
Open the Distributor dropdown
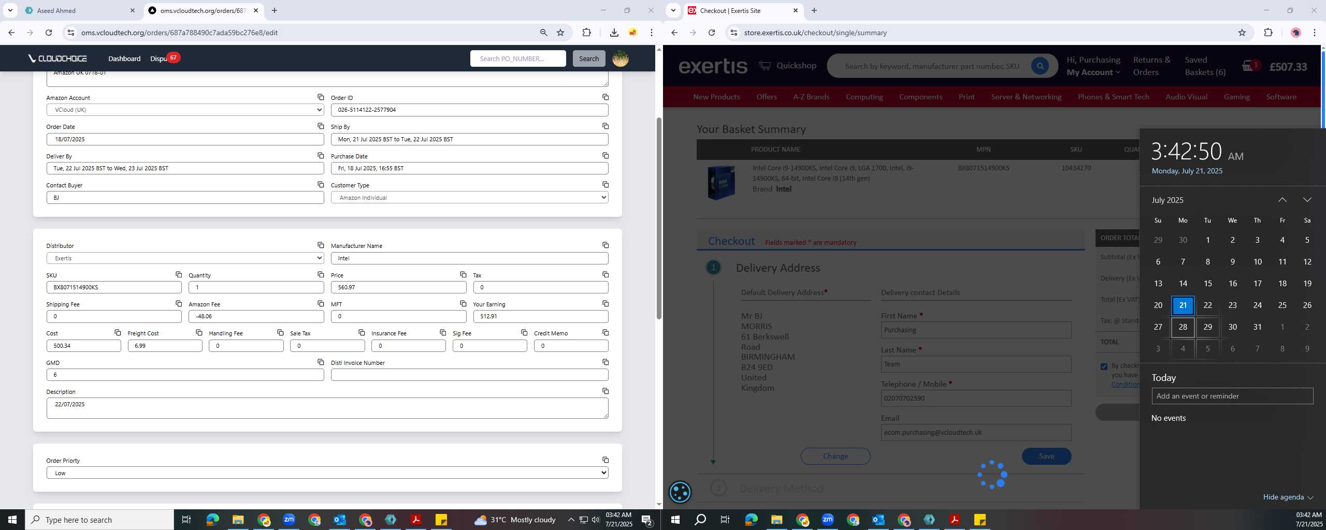[185, 258]
